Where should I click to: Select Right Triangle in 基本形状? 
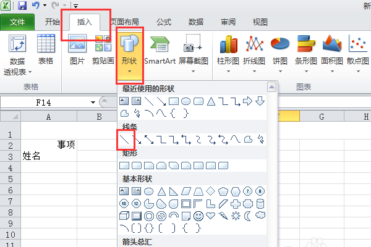pyautogui.click(x=174, y=191)
